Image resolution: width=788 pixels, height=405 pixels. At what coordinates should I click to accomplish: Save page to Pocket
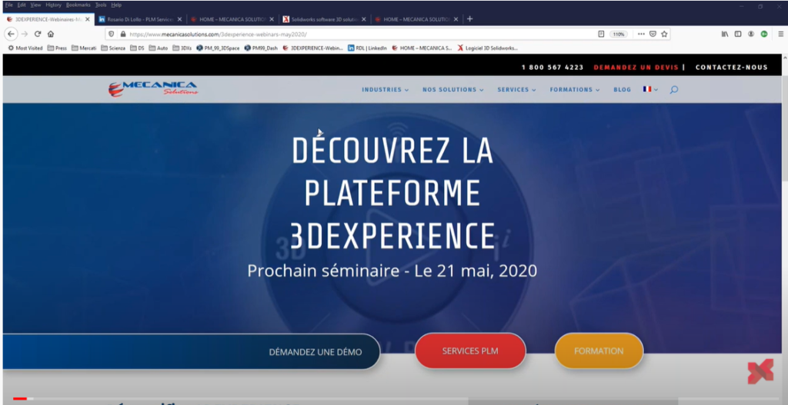coord(653,34)
